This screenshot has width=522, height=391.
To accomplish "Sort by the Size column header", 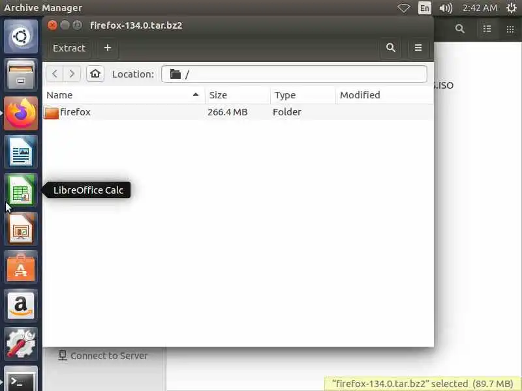I will coord(238,95).
